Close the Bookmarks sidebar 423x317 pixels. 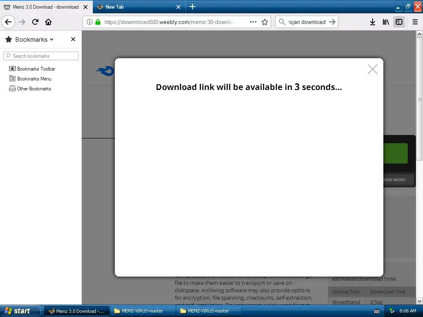point(73,39)
